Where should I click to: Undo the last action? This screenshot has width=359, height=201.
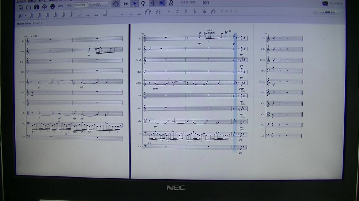pos(61,6)
